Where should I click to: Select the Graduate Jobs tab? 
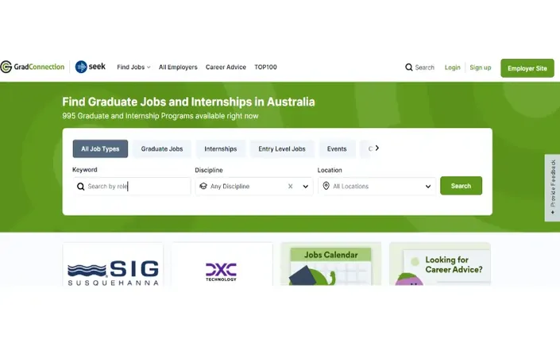pos(162,148)
